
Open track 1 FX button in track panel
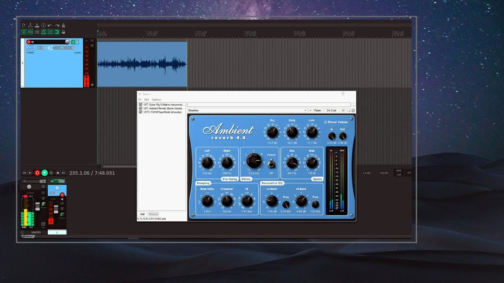tap(73, 42)
